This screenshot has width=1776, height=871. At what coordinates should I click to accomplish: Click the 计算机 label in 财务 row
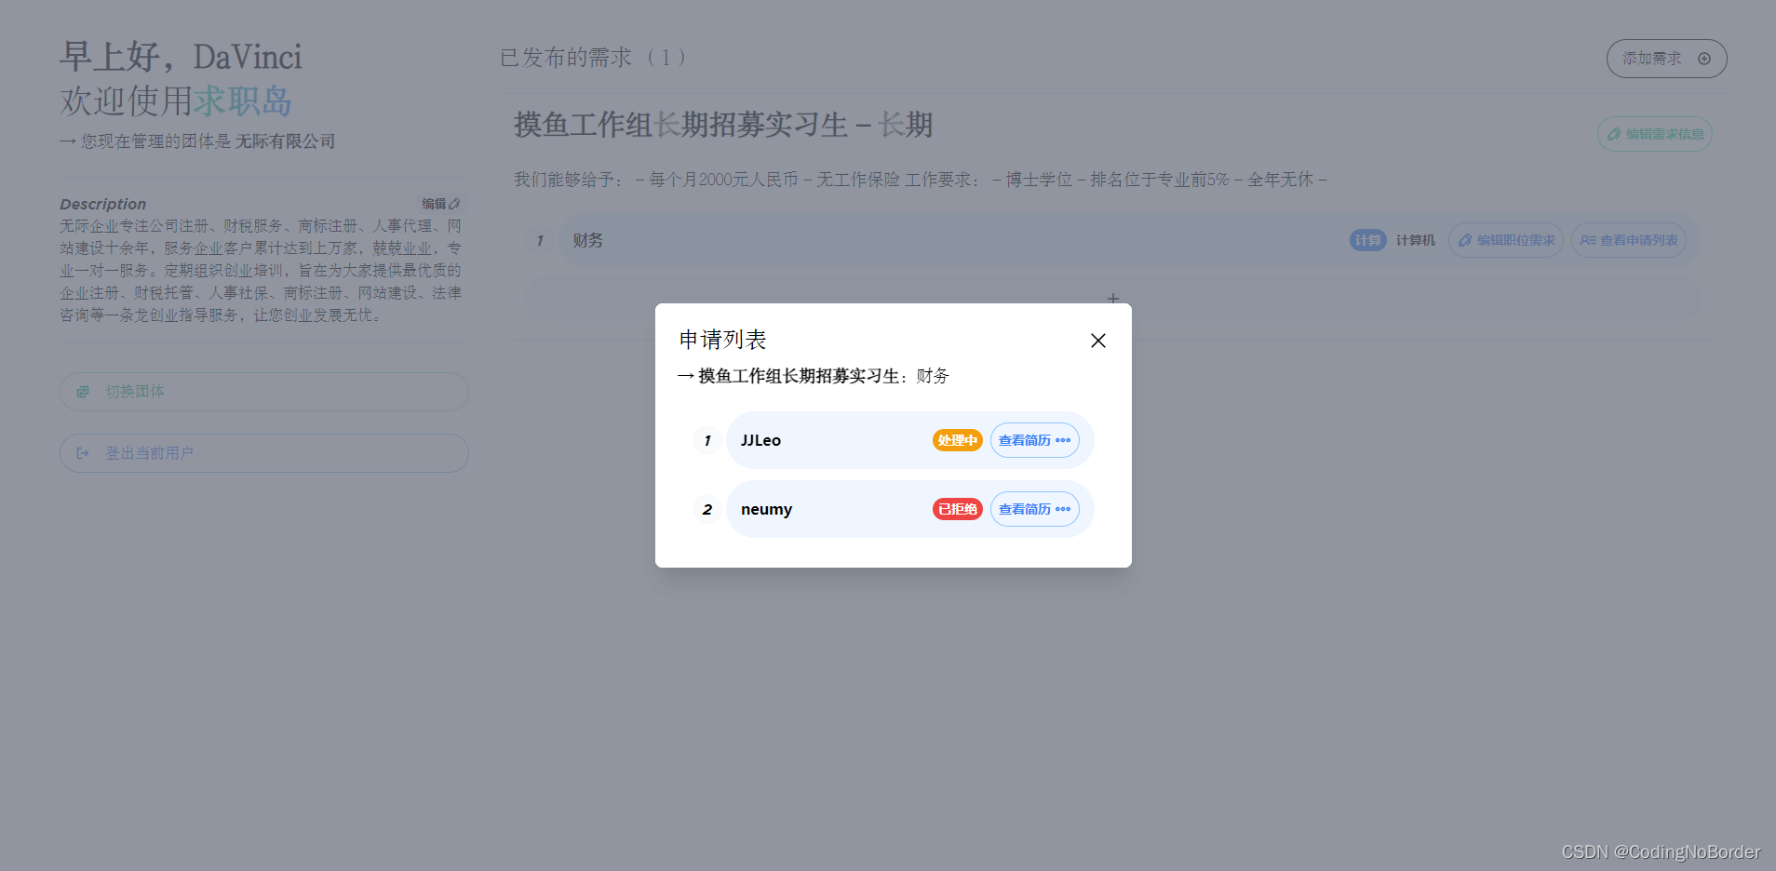(x=1415, y=240)
